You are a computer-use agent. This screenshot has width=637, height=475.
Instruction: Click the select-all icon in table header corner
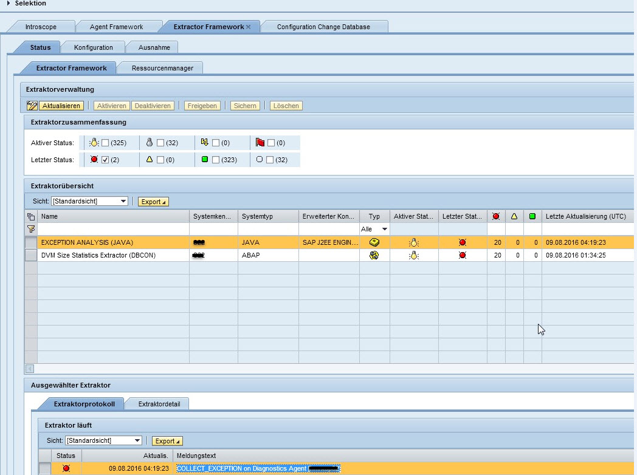pyautogui.click(x=31, y=216)
